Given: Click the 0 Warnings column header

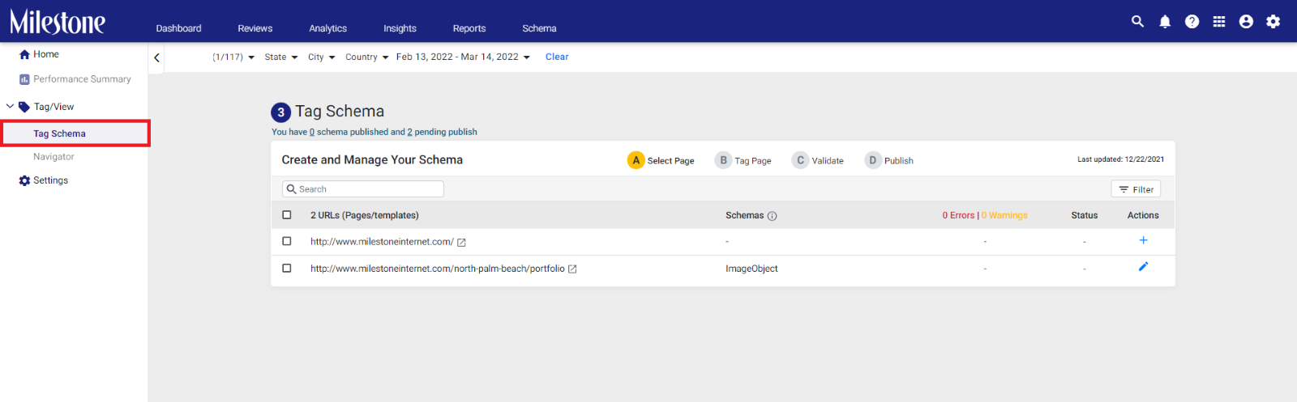Looking at the screenshot, I should [1004, 215].
